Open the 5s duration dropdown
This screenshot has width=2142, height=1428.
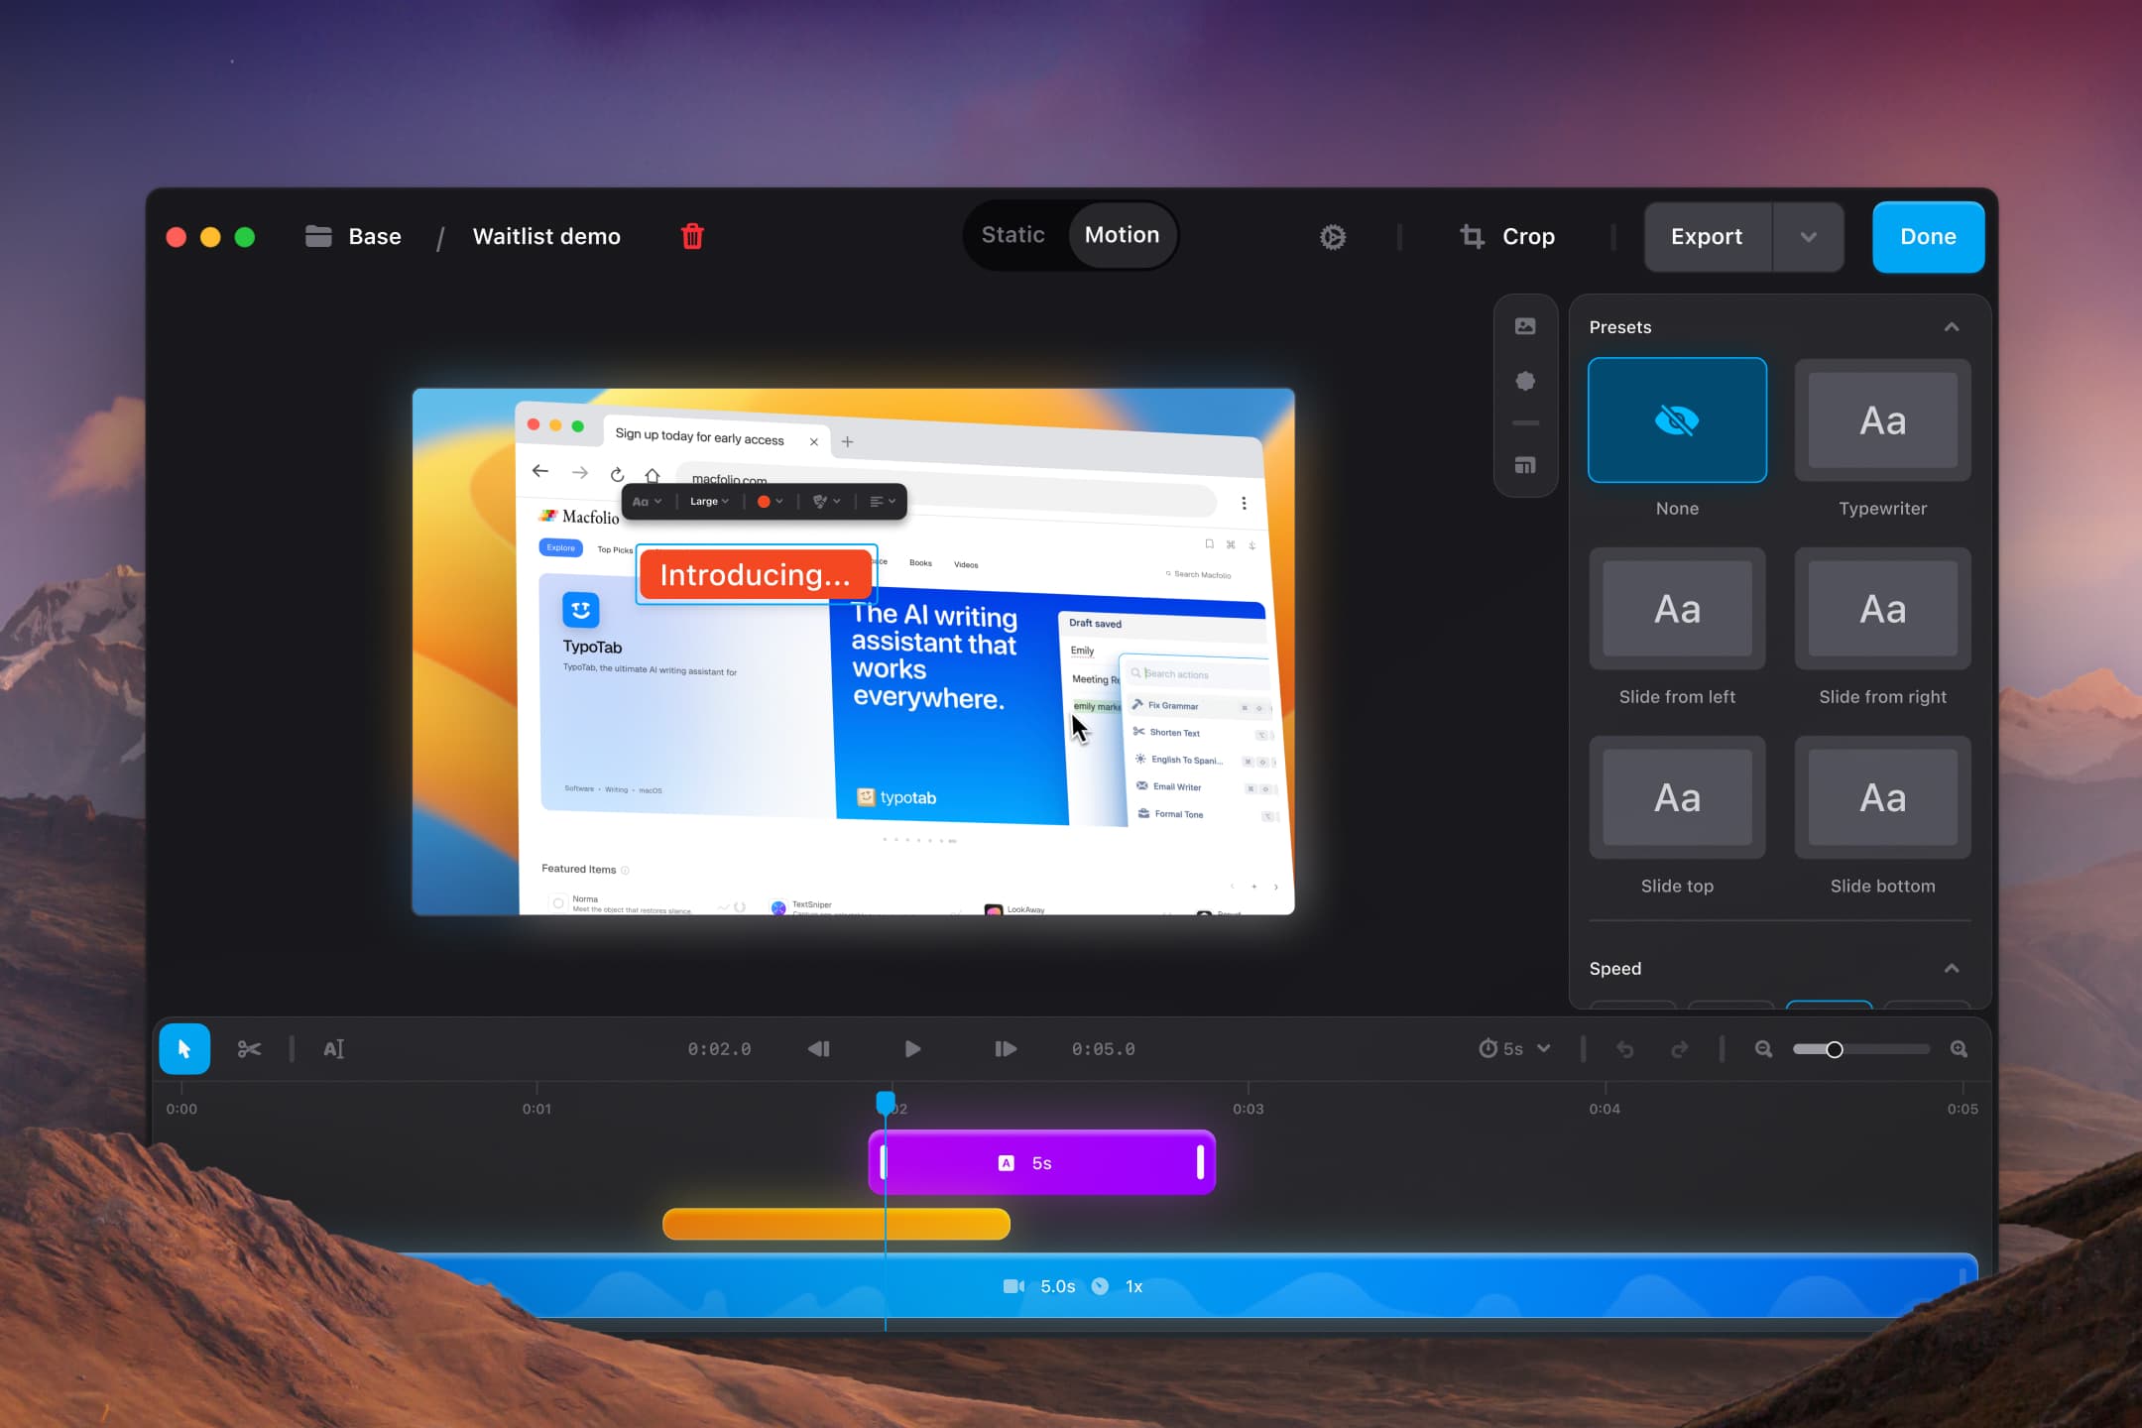(1514, 1048)
